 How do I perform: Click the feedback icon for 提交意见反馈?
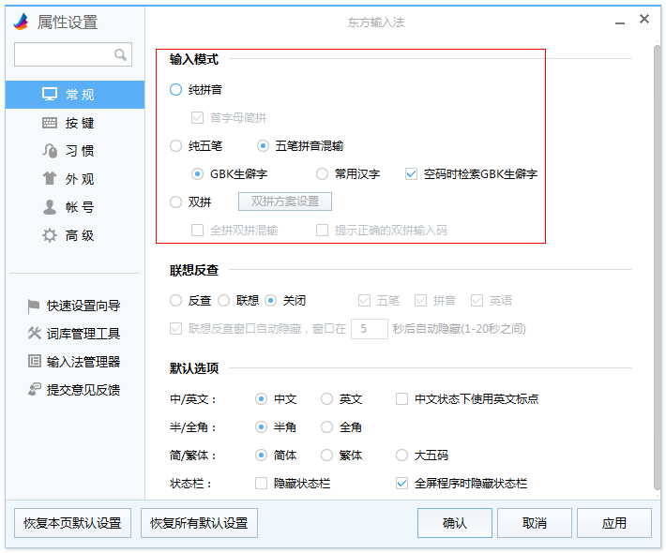coord(34,389)
